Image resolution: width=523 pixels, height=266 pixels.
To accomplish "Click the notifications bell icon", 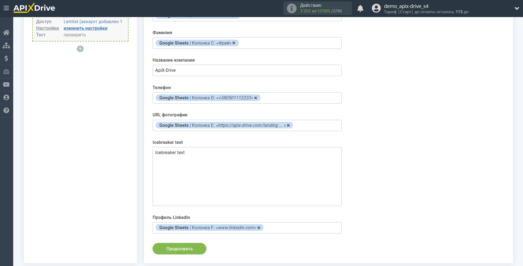I will point(360,9).
